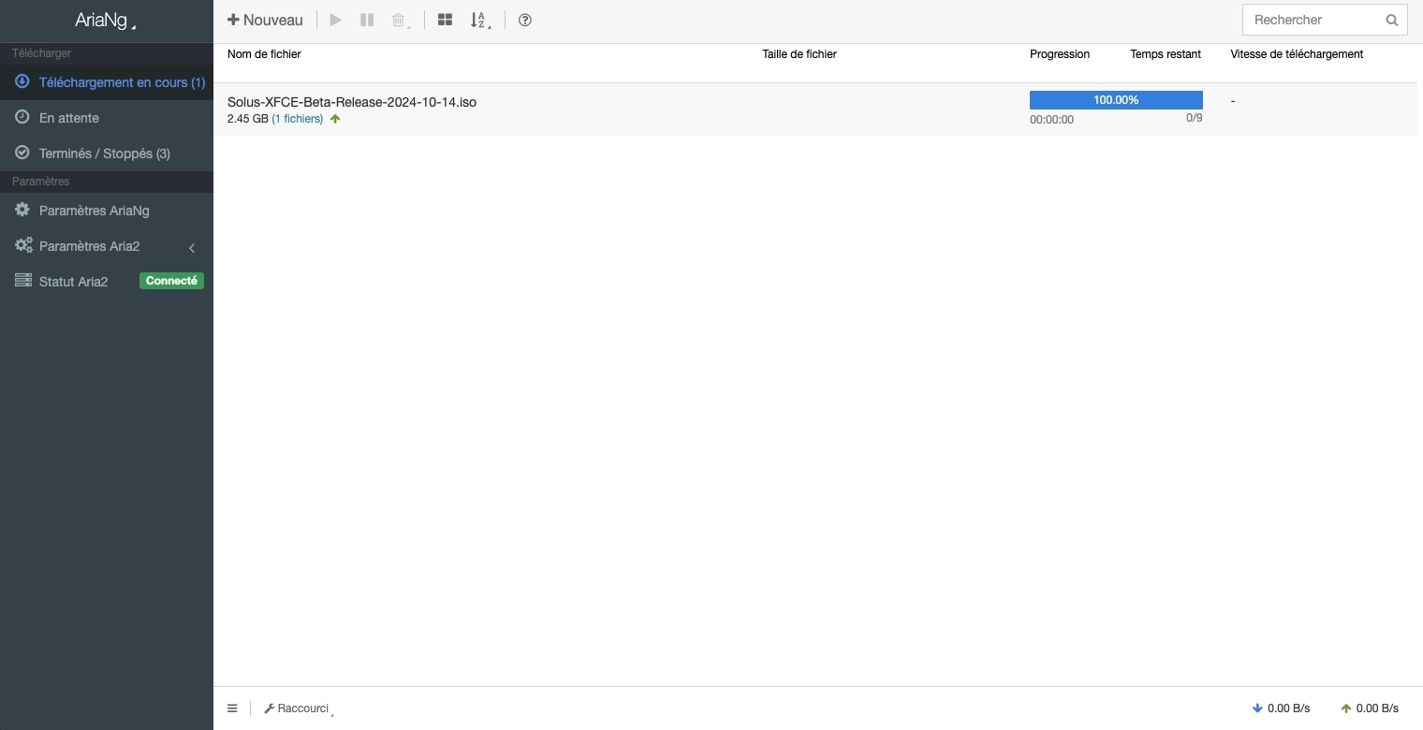1423x730 pixels.
Task: Click the 100.00% progress bar
Action: click(1116, 100)
